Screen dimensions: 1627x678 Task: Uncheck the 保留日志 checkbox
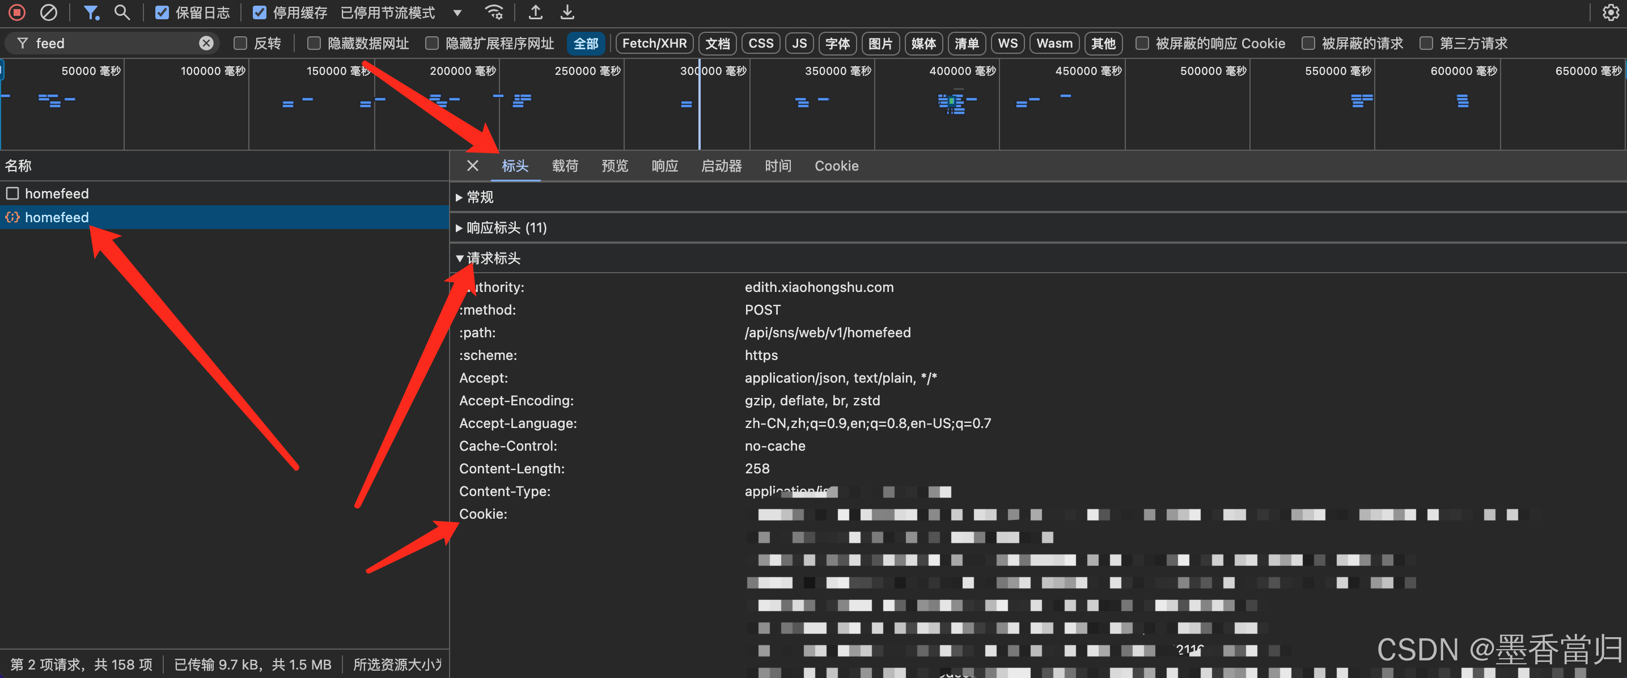click(162, 12)
